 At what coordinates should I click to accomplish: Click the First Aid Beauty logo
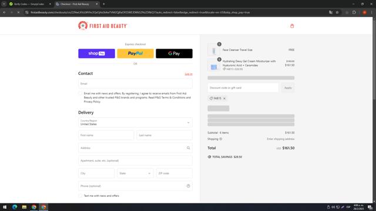102,26
